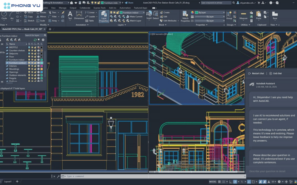Lock the Pergola layer
The height and width of the screenshot is (185, 297).
[x=35, y=78]
